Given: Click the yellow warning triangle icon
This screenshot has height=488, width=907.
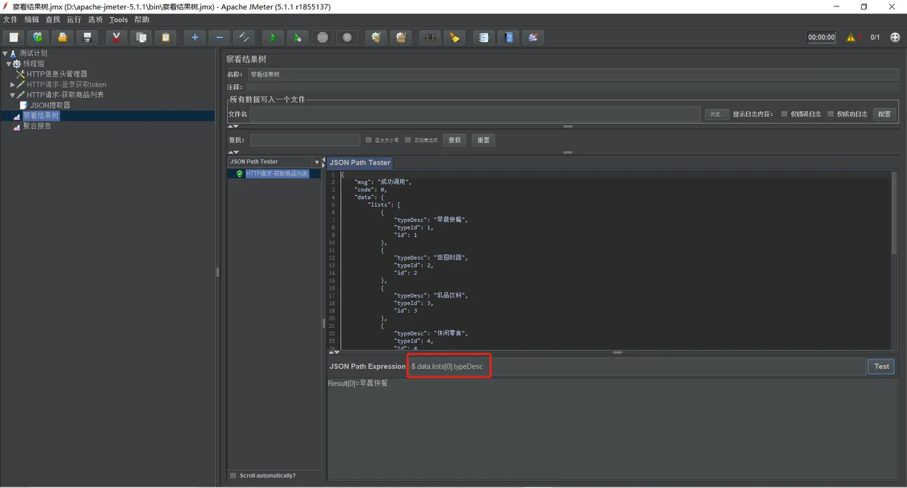Looking at the screenshot, I should (851, 38).
